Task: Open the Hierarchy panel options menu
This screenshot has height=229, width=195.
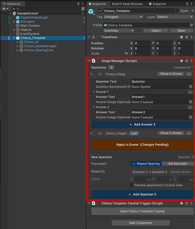Action: pyautogui.click(x=83, y=4)
